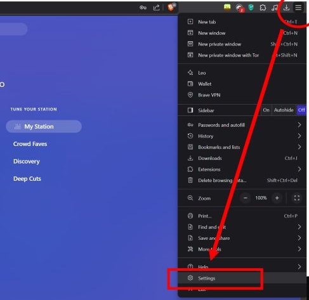Select Discovery station mode
The image size is (309, 300).
[27, 161]
